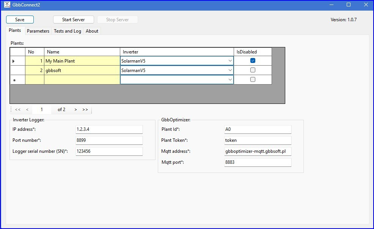Start the server
This screenshot has width=374, height=229.
74,20
